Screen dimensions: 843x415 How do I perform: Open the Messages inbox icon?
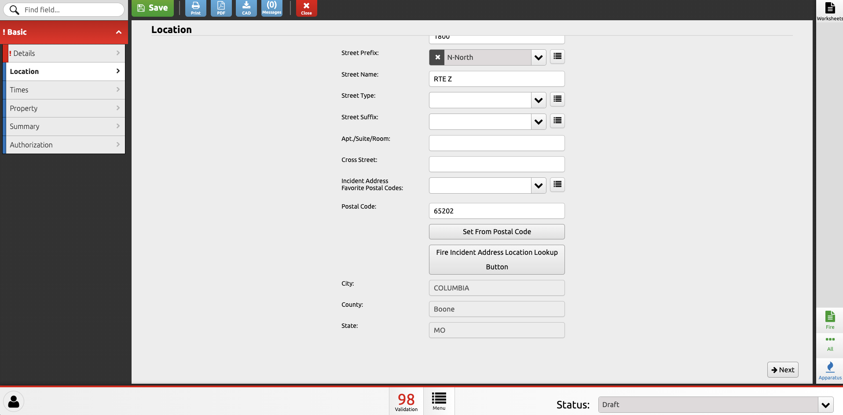point(271,8)
